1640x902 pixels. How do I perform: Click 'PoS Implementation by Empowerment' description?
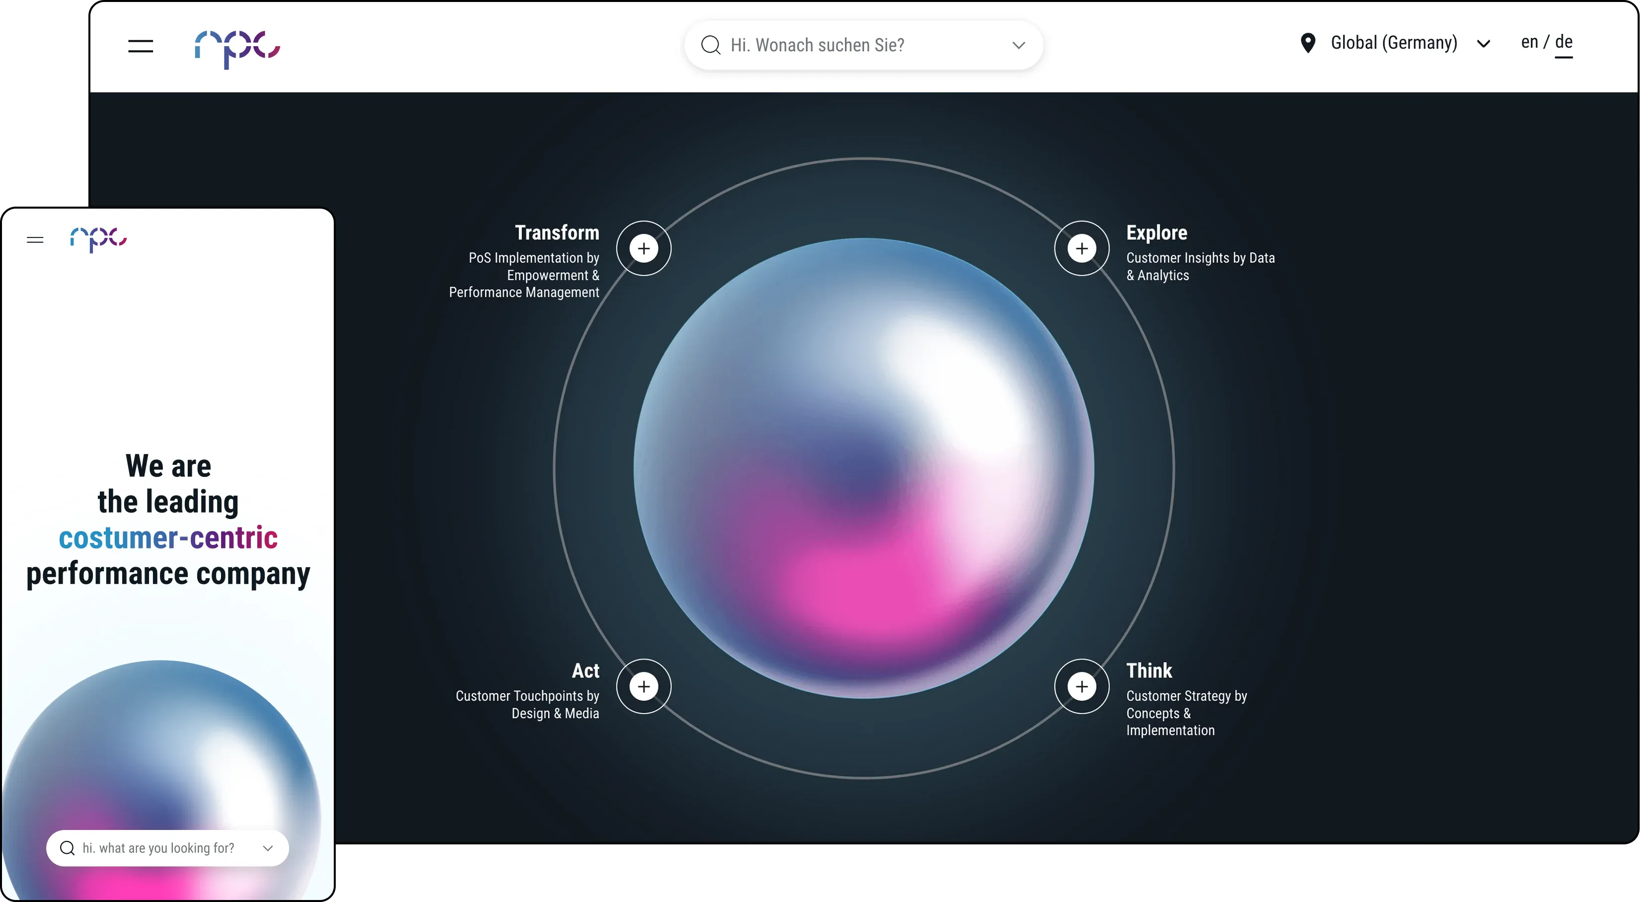coord(524,275)
